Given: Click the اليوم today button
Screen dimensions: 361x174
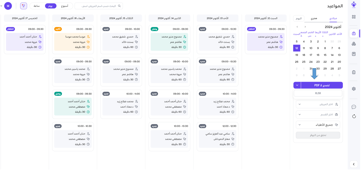Looking at the screenshot, I should [x=299, y=19].
